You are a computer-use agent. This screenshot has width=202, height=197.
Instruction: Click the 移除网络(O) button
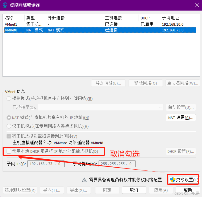(x=145, y=83)
